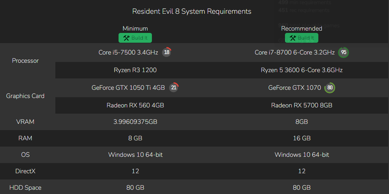Image resolution: width=389 pixels, height=194 pixels.
Task: Click score badge 21 beside GTX 1050 Ti
Action: coord(173,88)
